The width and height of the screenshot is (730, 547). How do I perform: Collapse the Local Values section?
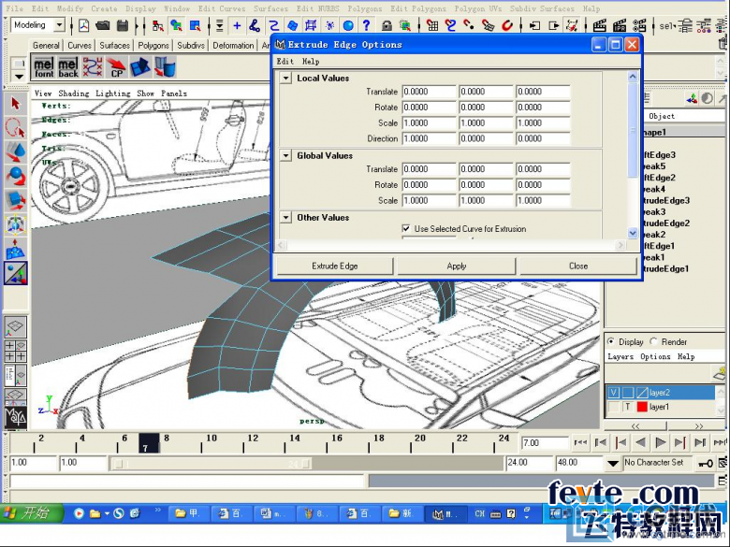pos(285,79)
